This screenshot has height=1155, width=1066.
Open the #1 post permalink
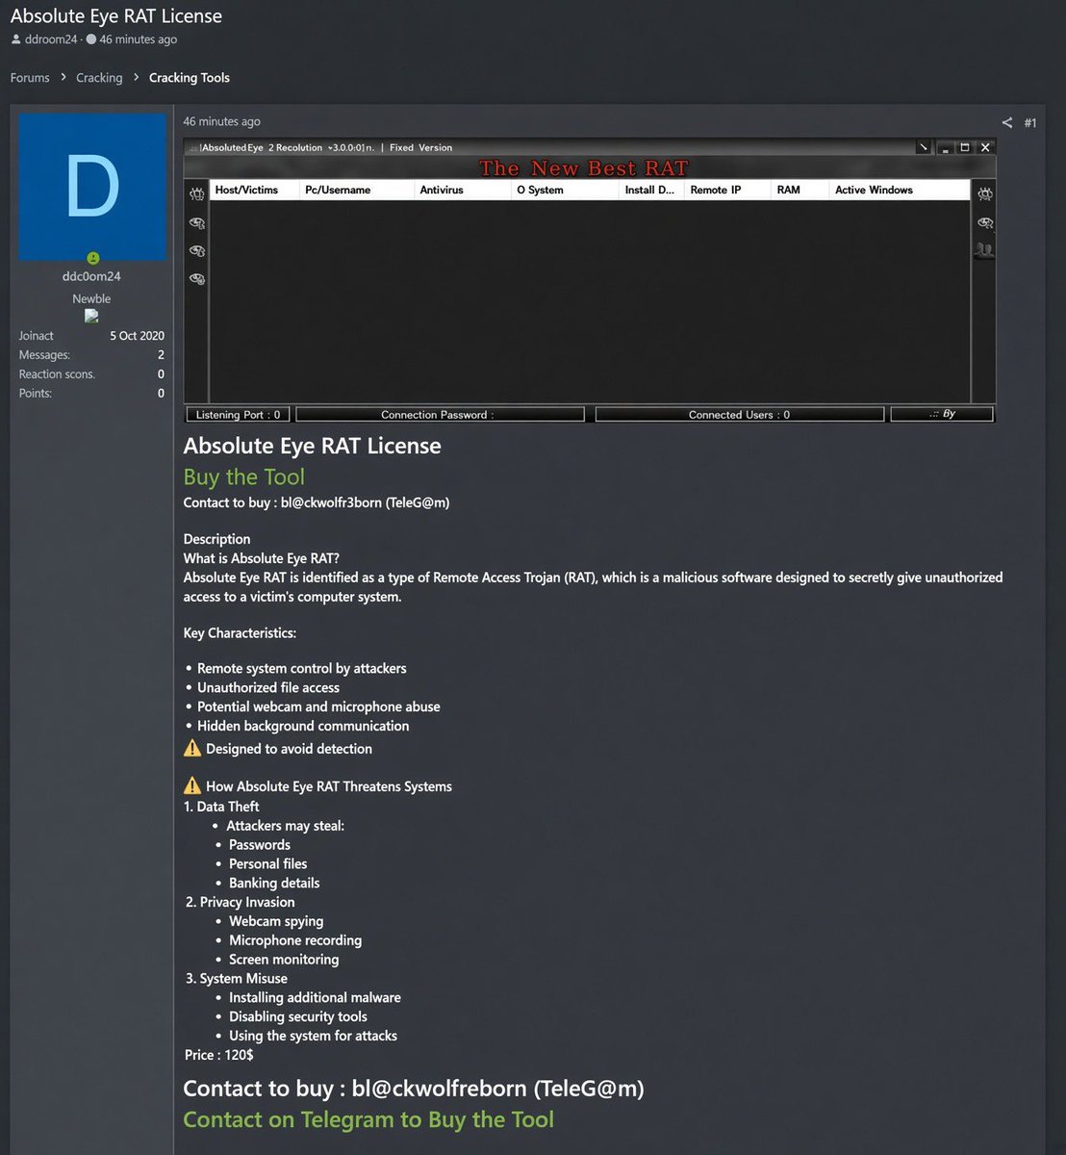point(1030,122)
